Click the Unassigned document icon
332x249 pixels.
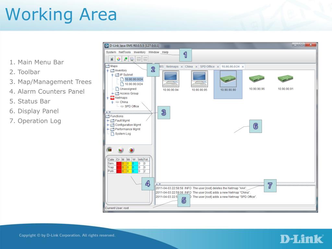pyautogui.click(x=117, y=89)
